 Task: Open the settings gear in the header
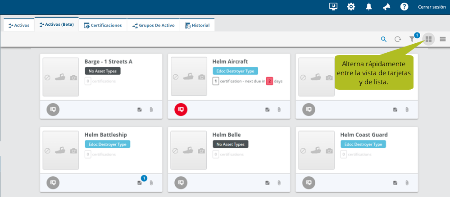point(351,7)
